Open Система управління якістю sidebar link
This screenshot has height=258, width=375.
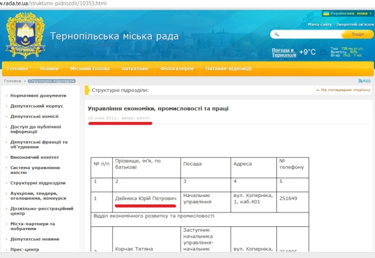pos(35,170)
